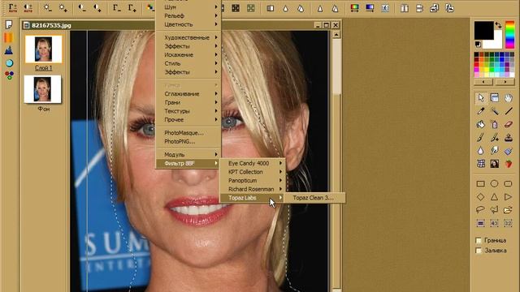This screenshot has height=292, width=520.
Task: Click palette next-colors right arrow button
Action: coord(505,82)
